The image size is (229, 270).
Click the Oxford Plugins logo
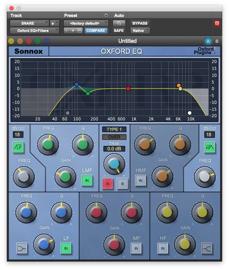(x=204, y=51)
